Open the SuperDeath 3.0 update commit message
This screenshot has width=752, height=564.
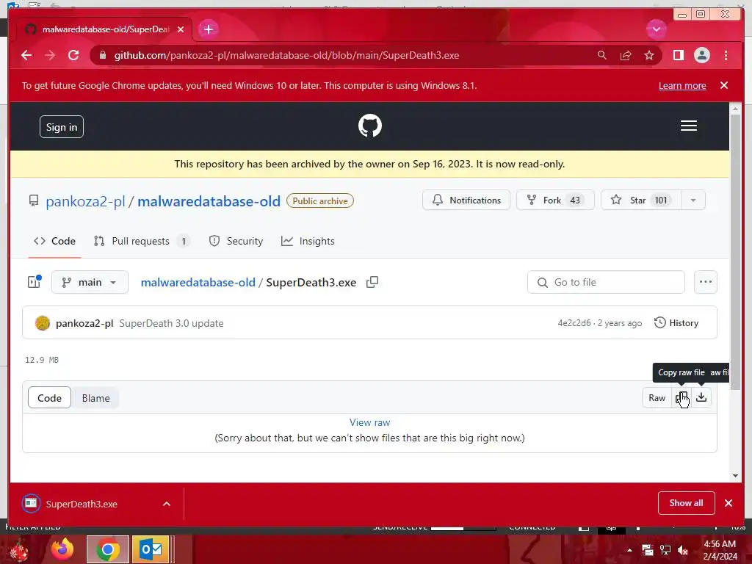pos(171,323)
